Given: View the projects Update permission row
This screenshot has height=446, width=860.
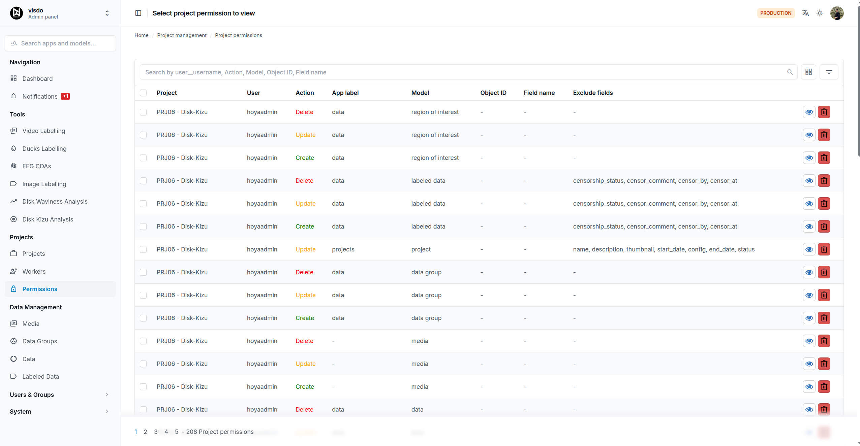Looking at the screenshot, I should click(x=809, y=249).
